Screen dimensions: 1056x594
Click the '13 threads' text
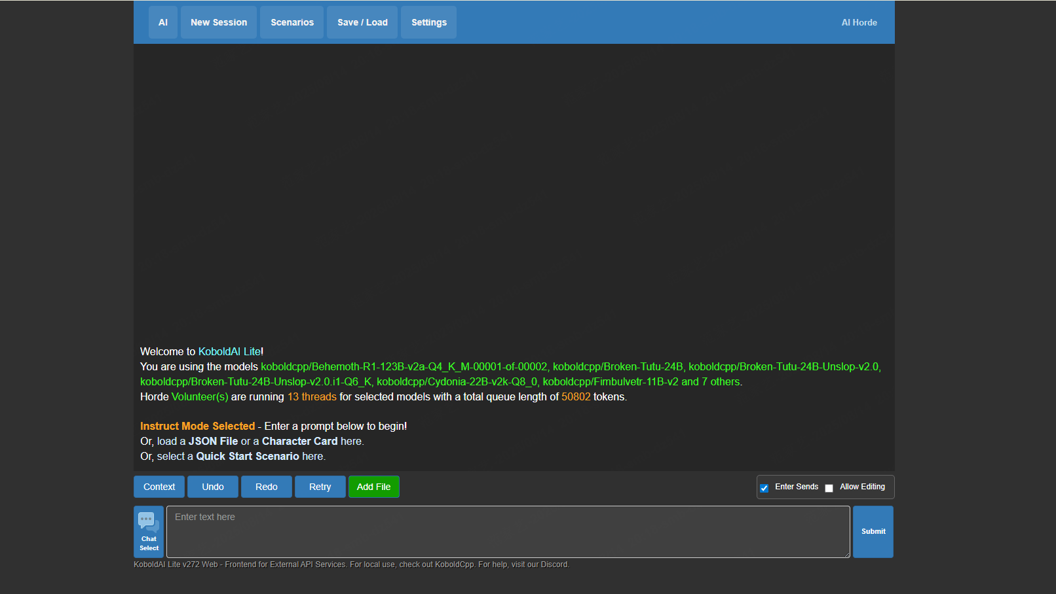(312, 396)
